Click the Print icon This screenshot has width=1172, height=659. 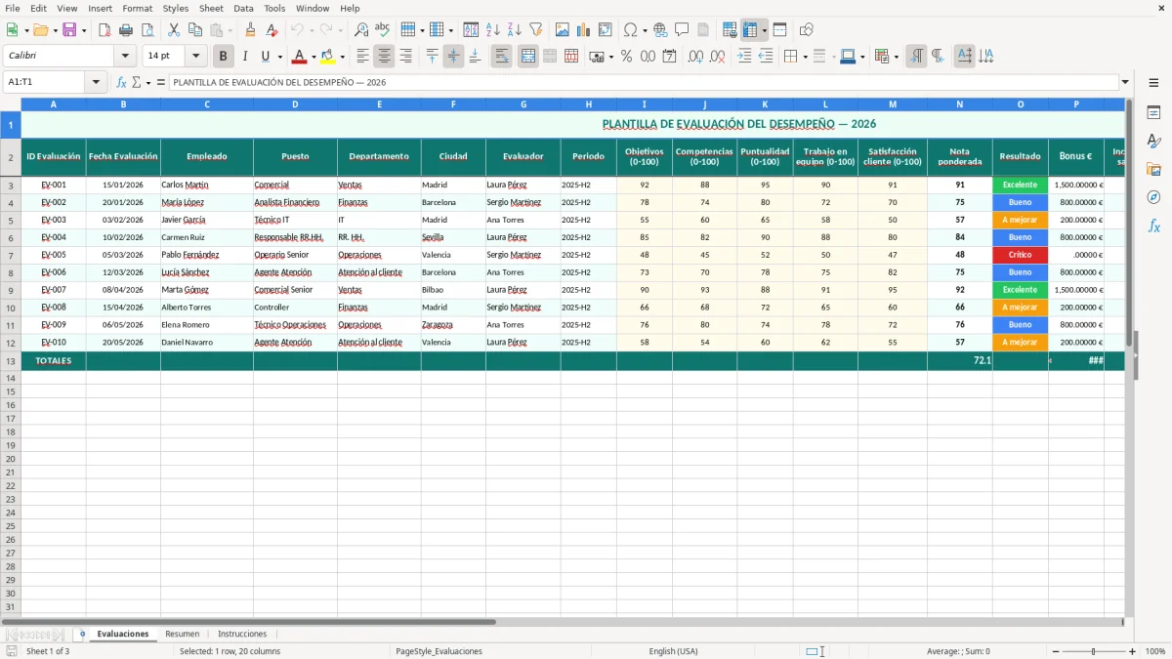[126, 30]
